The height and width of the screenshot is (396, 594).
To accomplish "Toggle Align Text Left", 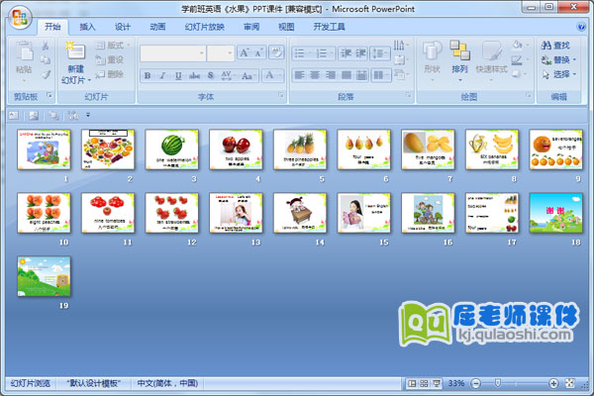I will click(299, 75).
